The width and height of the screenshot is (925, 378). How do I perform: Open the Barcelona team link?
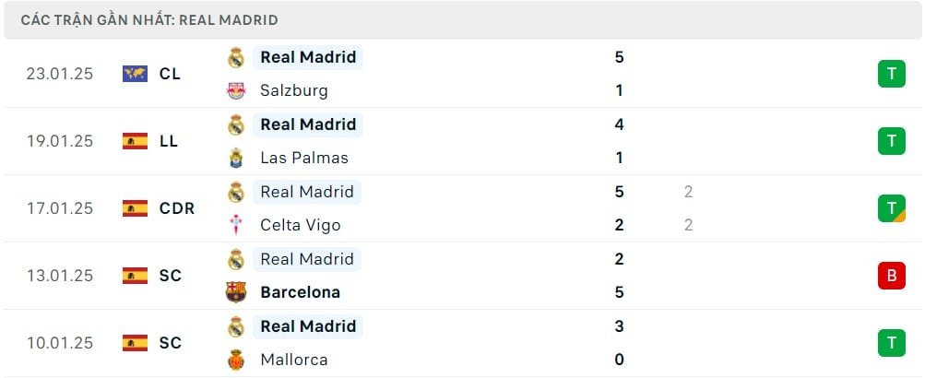[x=300, y=292]
